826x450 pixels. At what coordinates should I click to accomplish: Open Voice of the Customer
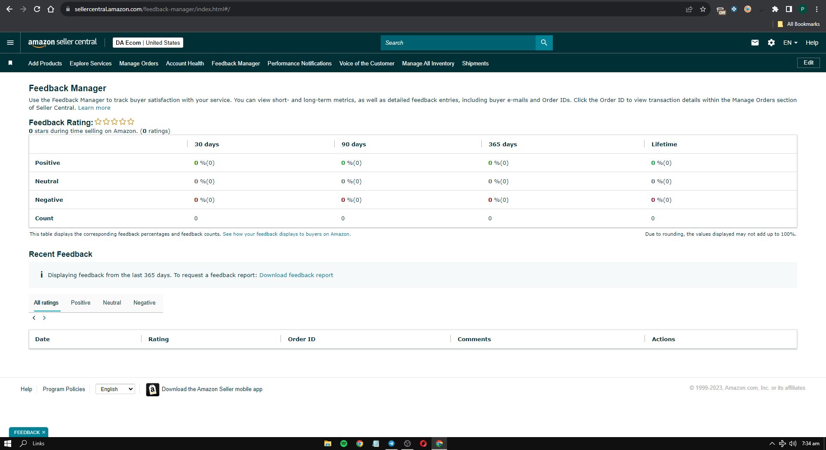click(x=367, y=63)
